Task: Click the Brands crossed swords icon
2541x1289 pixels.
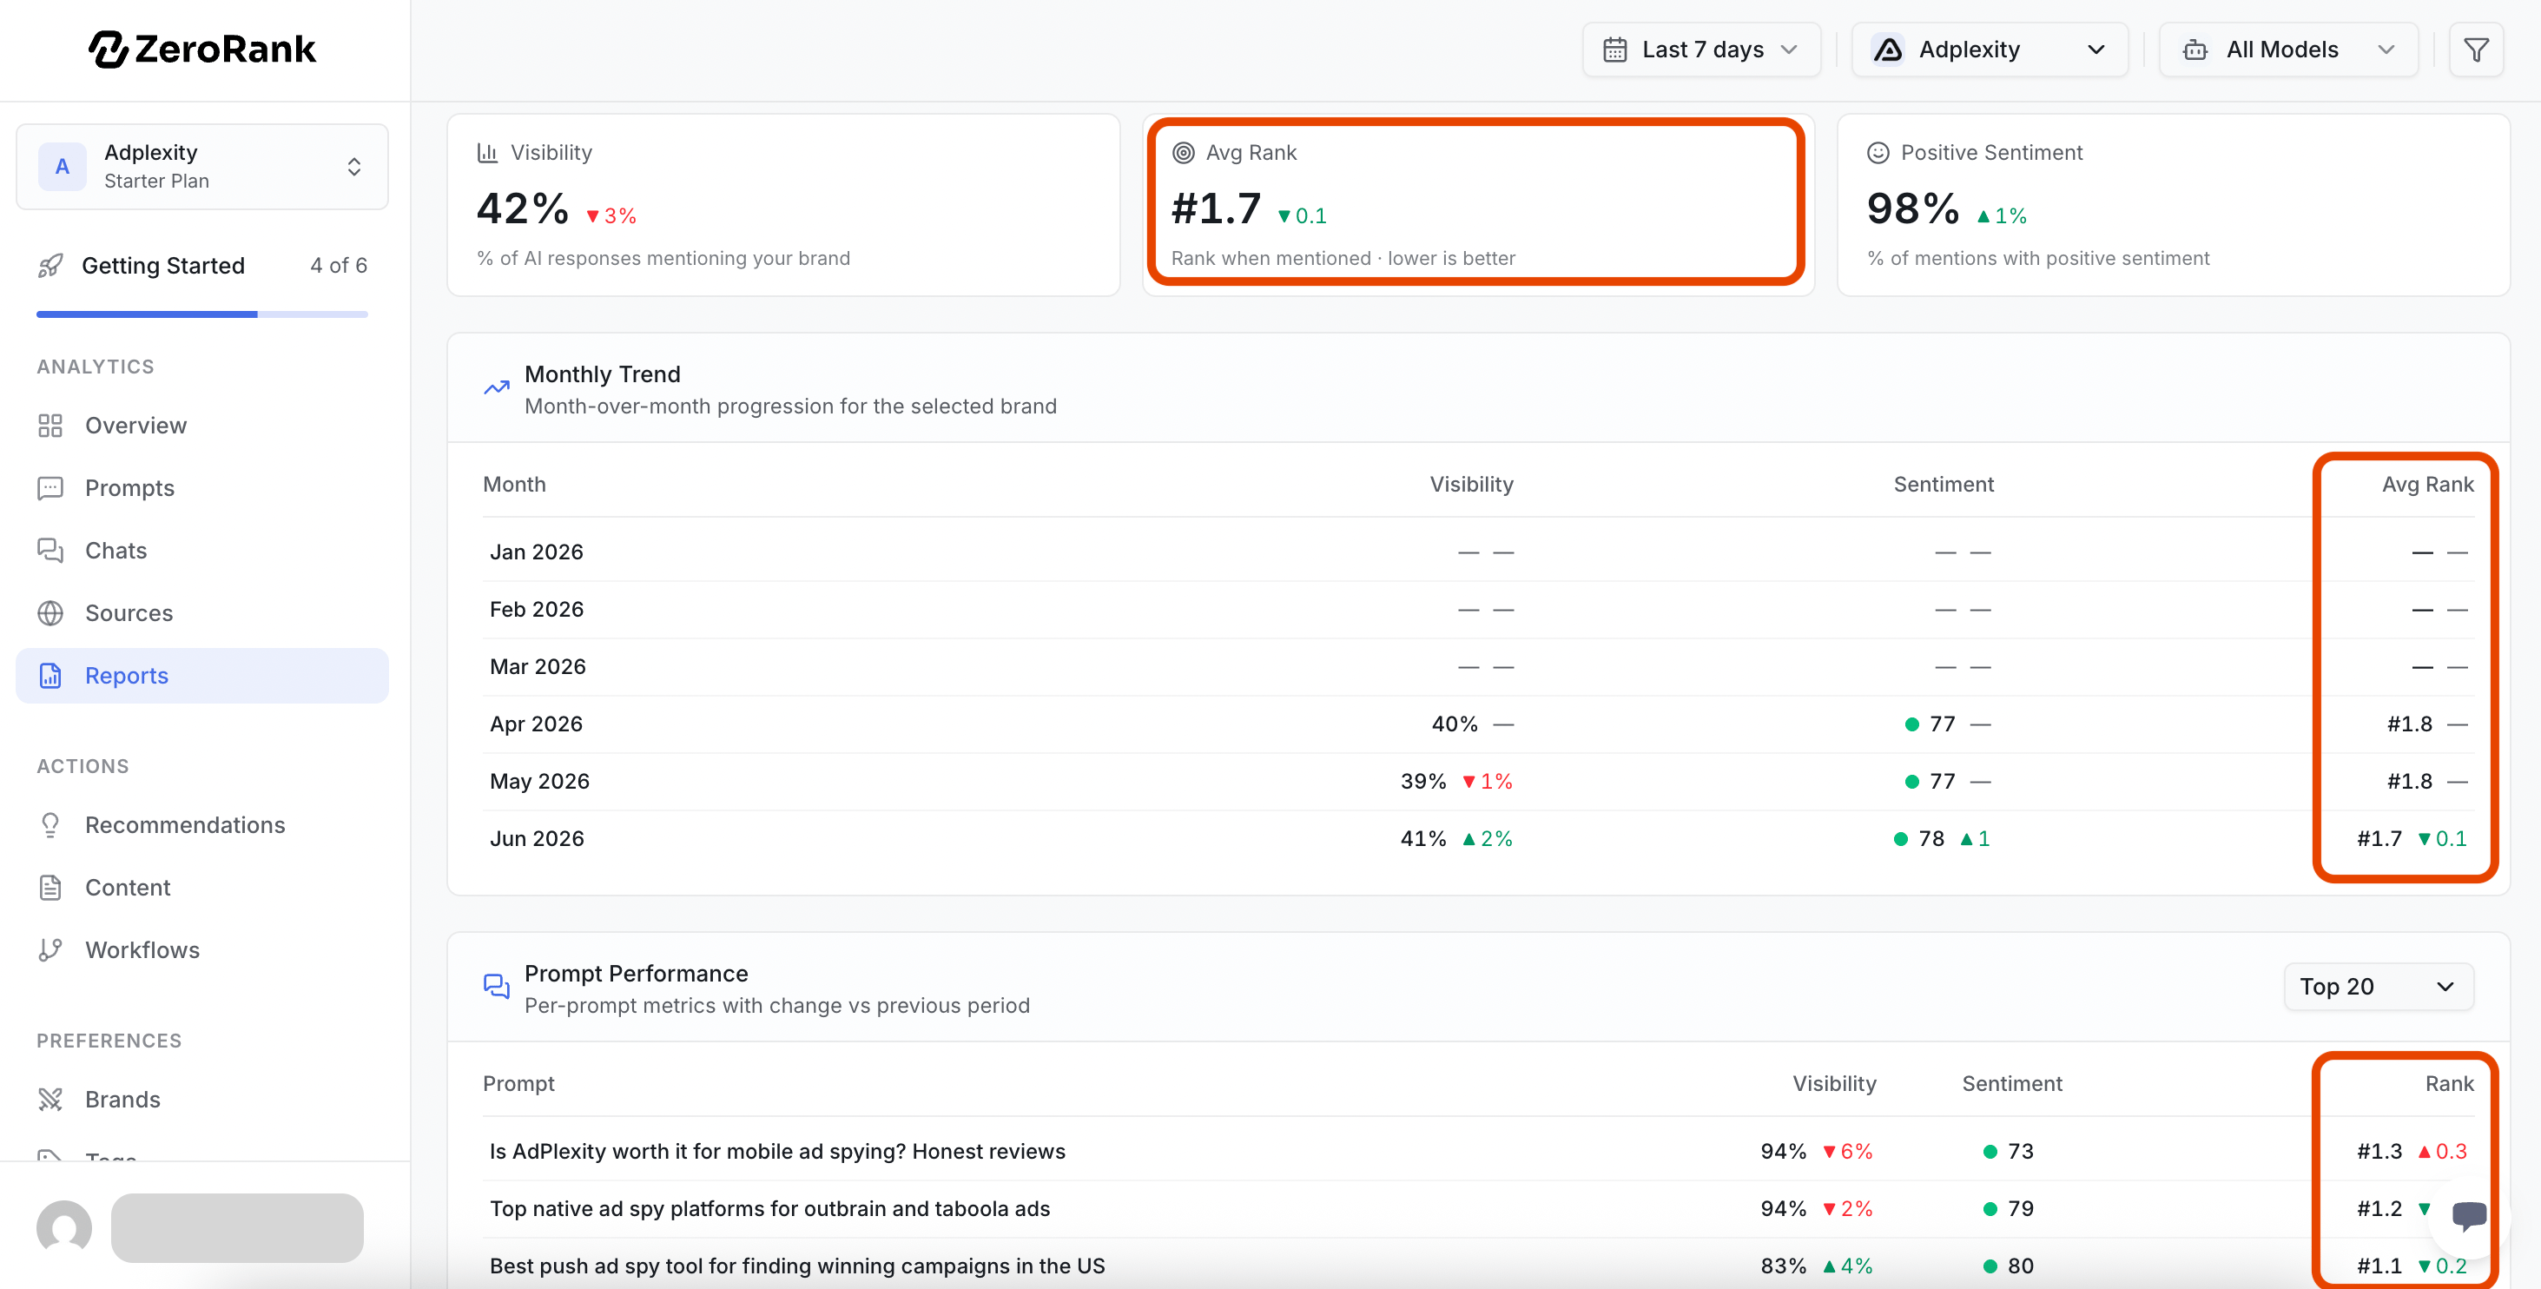Action: 50,1100
